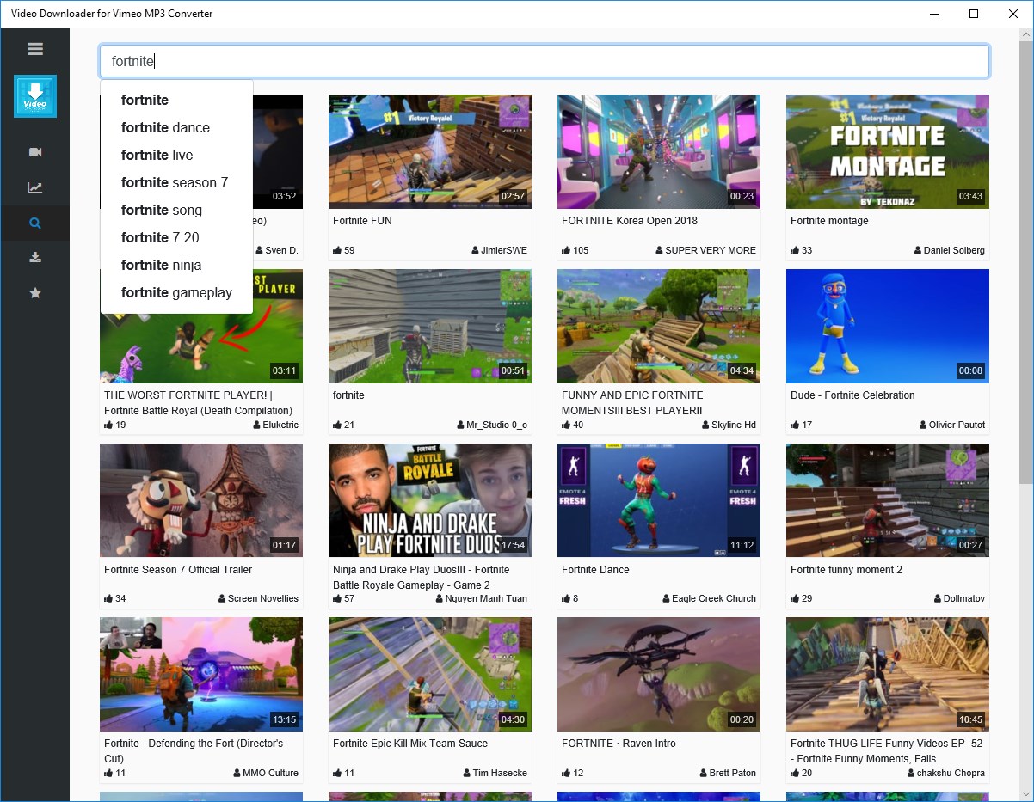
Task: Pick the 'fortnite ninja' suggestion
Action: click(177, 265)
